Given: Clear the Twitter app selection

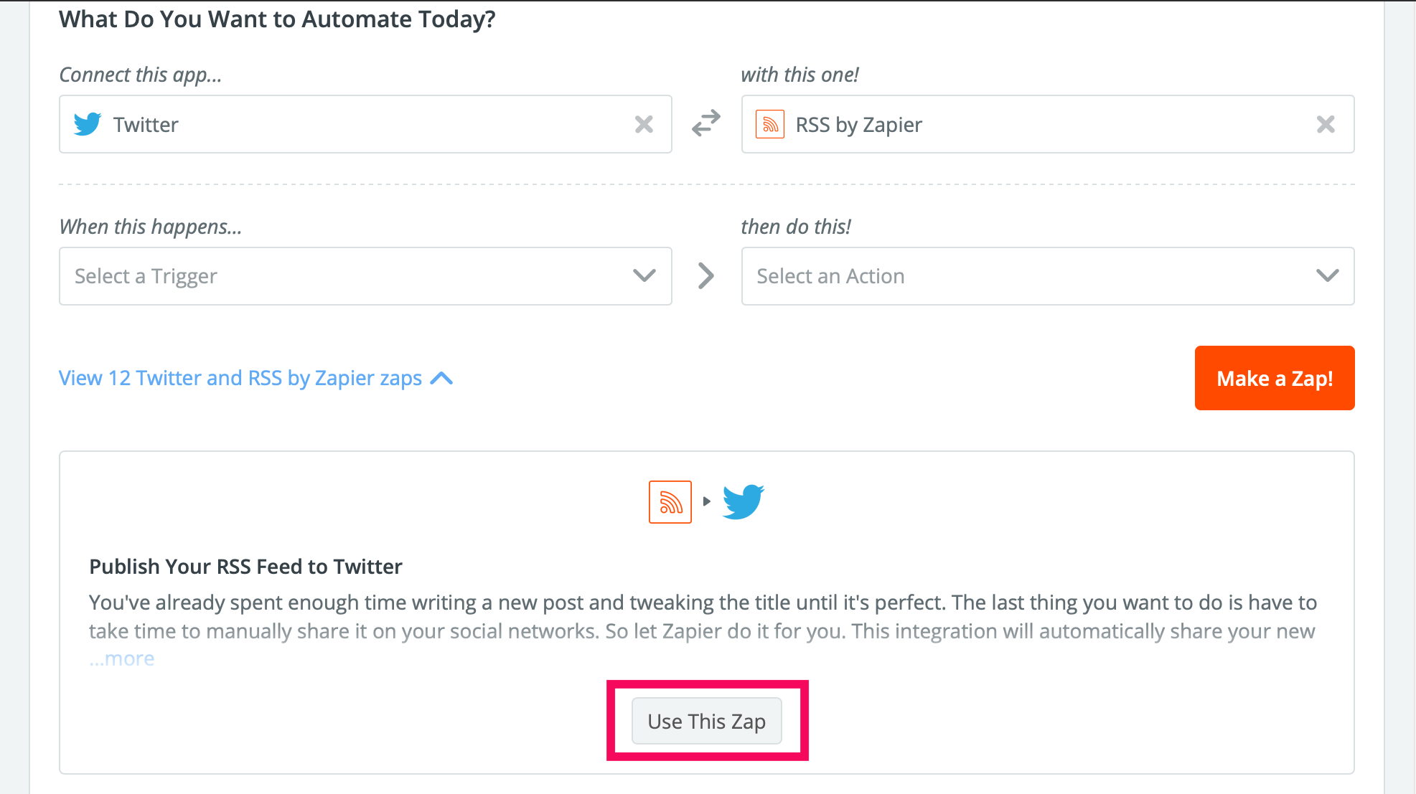Looking at the screenshot, I should pos(644,125).
